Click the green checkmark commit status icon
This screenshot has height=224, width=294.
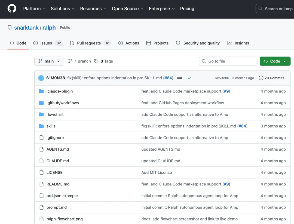pos(190,78)
